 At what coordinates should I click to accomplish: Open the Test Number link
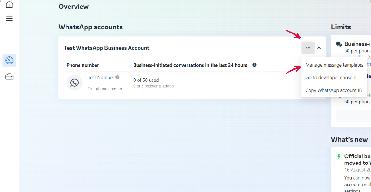point(101,77)
